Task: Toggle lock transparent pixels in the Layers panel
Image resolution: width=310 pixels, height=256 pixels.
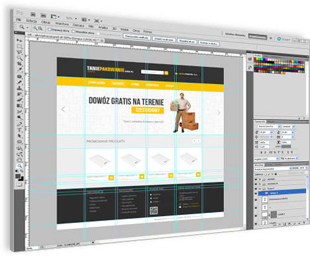Action: (266, 174)
